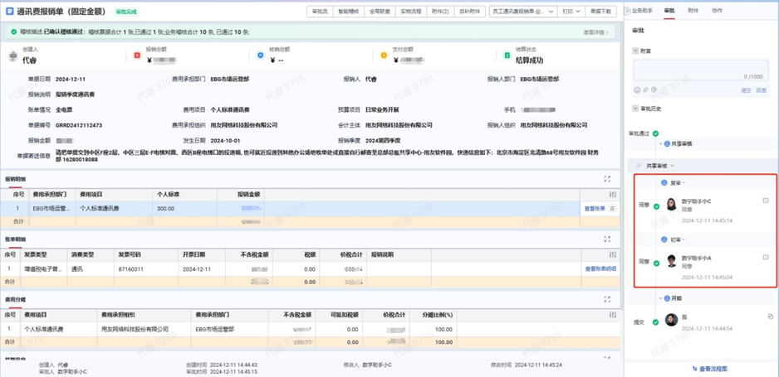Collapse the 审批历史 section toggle
Image resolution: width=779 pixels, height=377 pixels.
635,109
